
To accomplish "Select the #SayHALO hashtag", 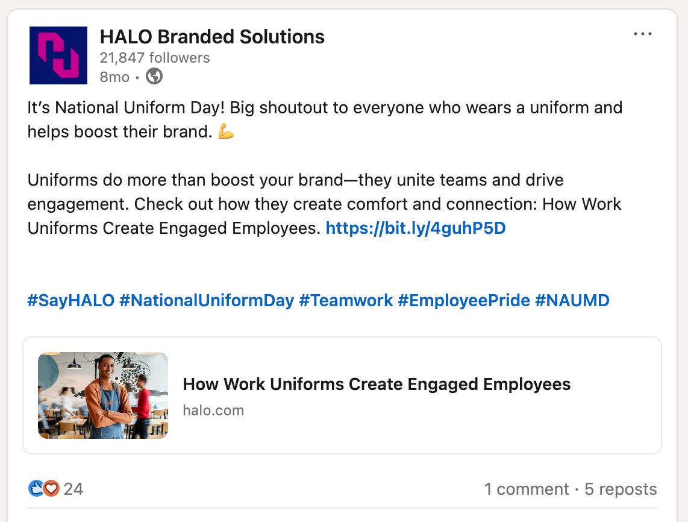I will [70, 300].
